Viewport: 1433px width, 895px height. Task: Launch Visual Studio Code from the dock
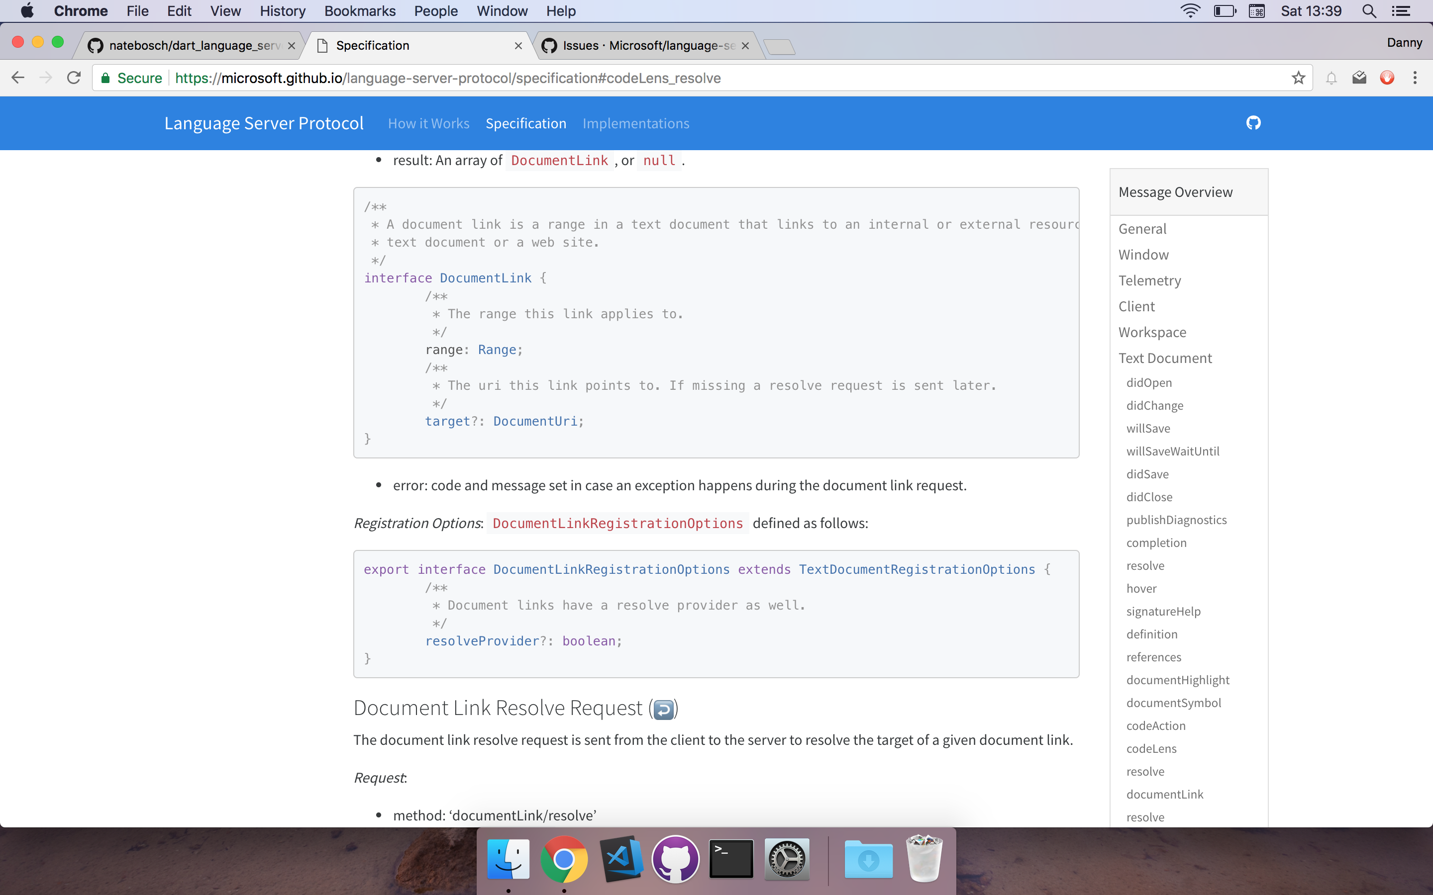(620, 858)
